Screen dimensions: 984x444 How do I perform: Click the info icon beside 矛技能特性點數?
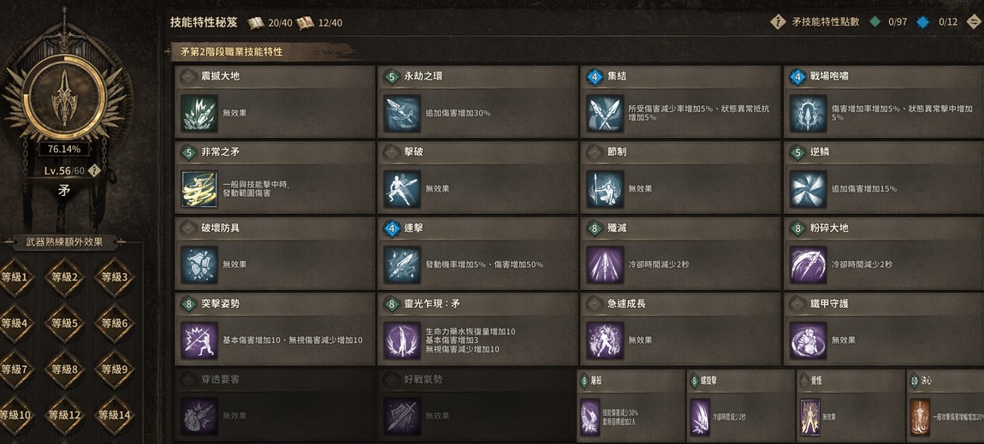(778, 22)
